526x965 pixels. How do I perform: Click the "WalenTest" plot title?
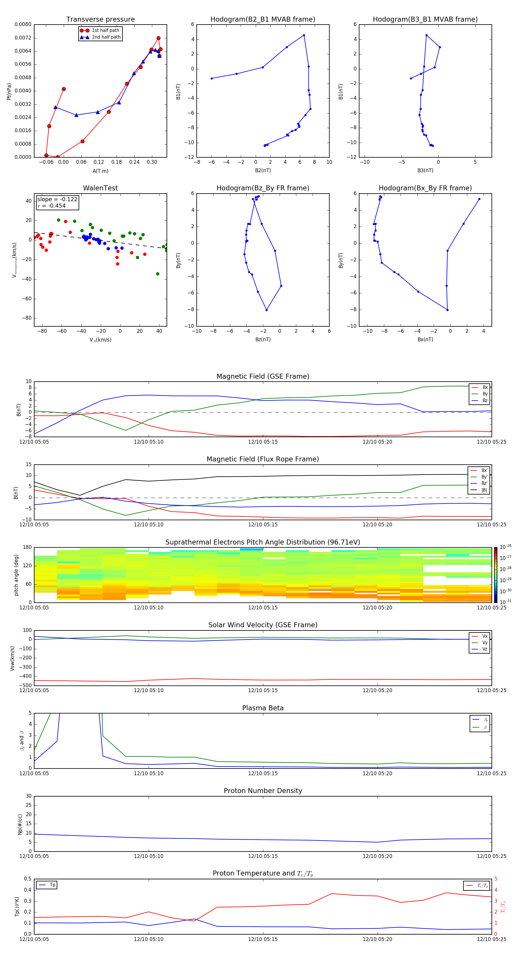coord(100,188)
